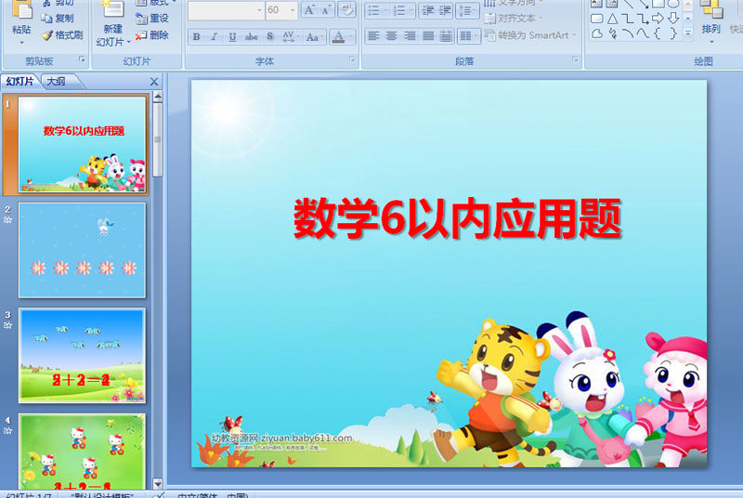Image resolution: width=743 pixels, height=498 pixels.
Task: Clear all formatting icon
Action: [346, 10]
